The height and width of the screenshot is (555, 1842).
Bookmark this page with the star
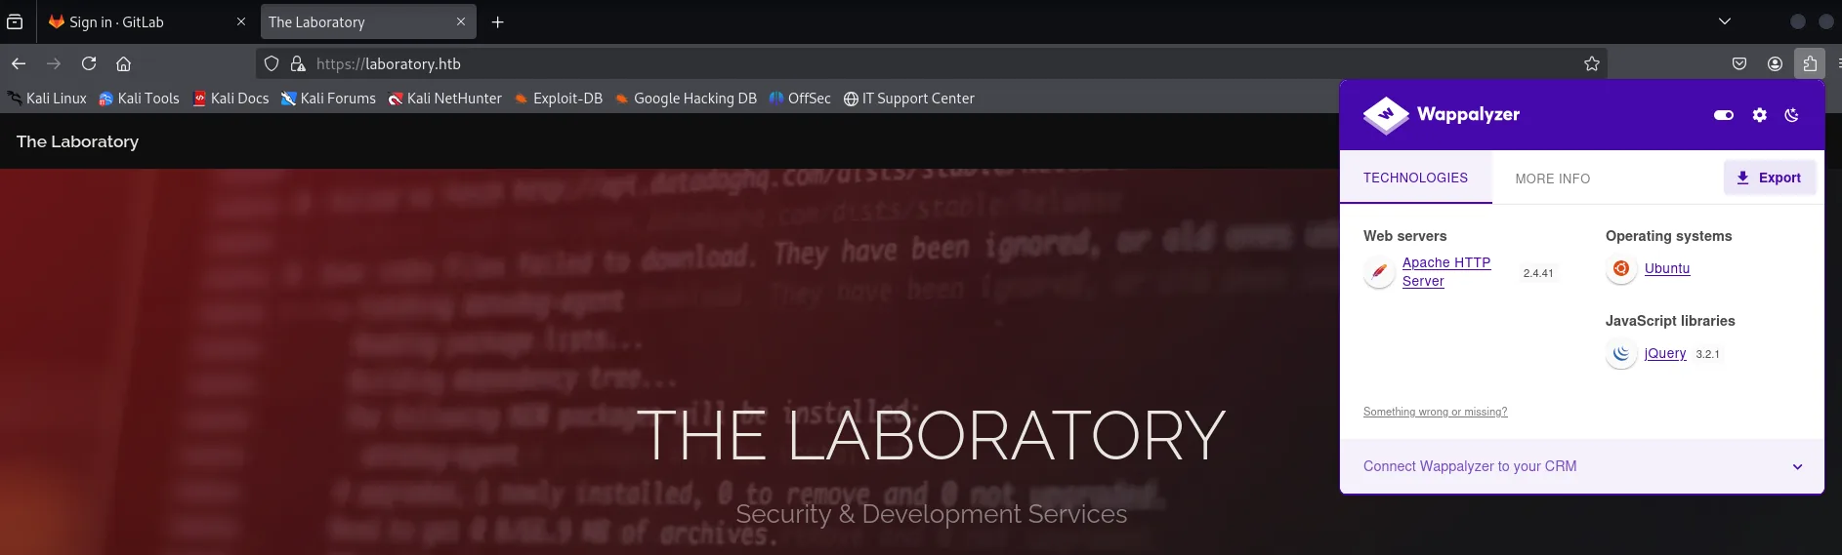(1592, 63)
